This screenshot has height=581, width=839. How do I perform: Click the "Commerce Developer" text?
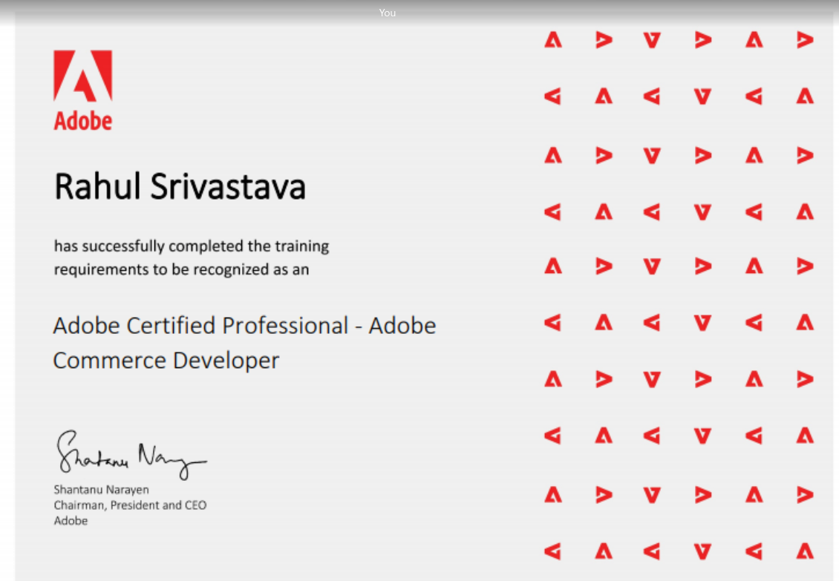(166, 361)
